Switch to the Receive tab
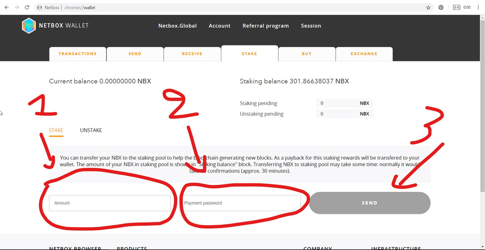The height and width of the screenshot is (250, 485). (x=192, y=54)
